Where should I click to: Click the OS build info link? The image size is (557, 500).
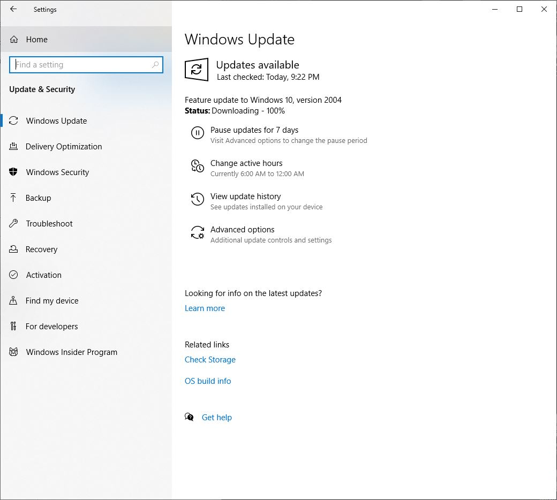(x=208, y=381)
